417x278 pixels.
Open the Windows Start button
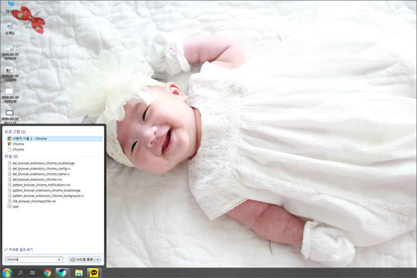point(6,273)
